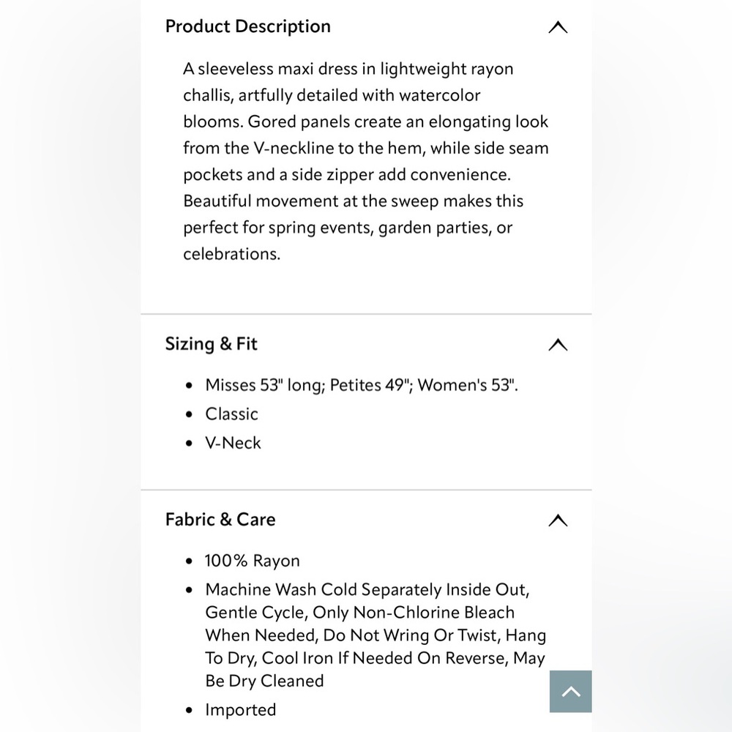Click the Machine Wash Cold care instructions
732x732 pixels.
click(376, 635)
